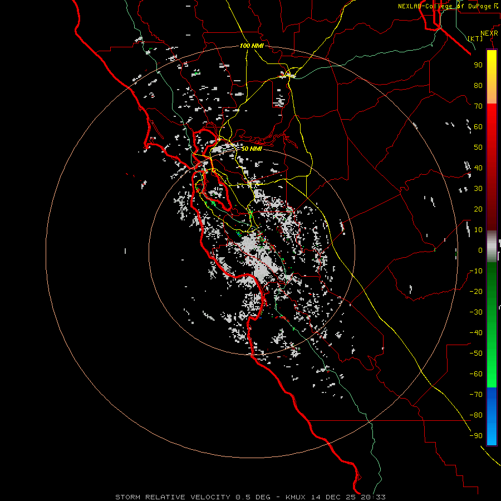Click the 90 value on the velocity scale
The width and height of the screenshot is (501, 501).
point(478,65)
